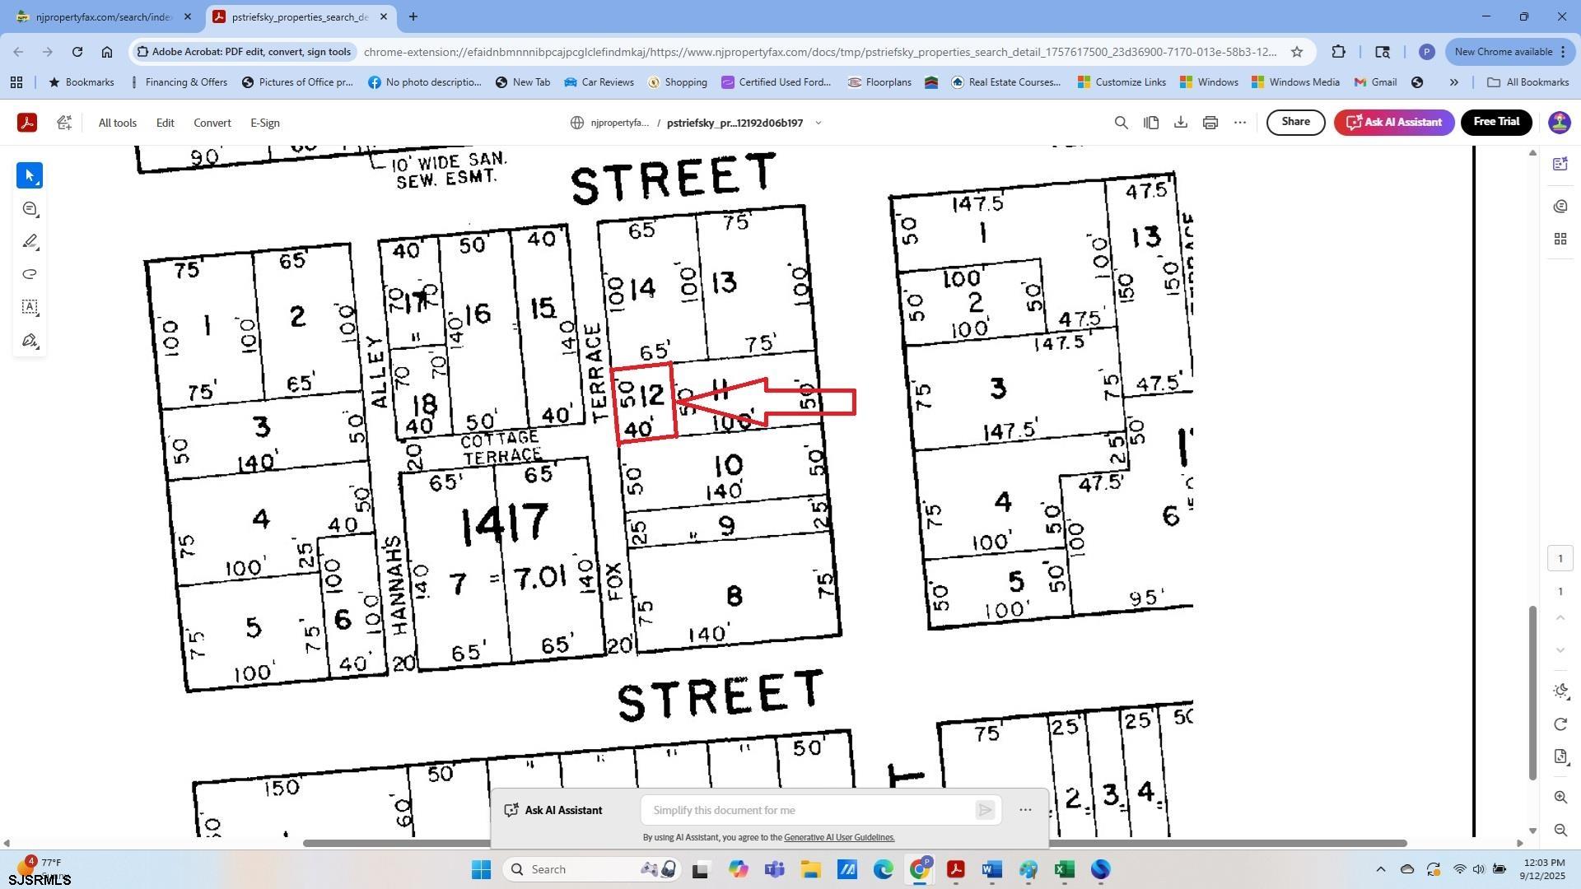Zoom in using the plus magnifier

1560,797
